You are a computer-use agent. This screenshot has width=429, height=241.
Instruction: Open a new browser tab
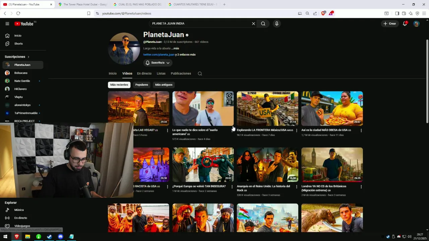(224, 4)
